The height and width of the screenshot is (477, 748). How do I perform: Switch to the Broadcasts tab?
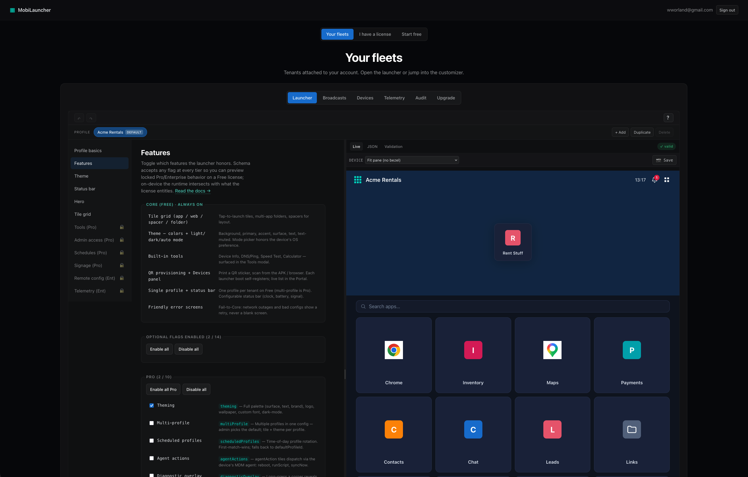pyautogui.click(x=334, y=98)
